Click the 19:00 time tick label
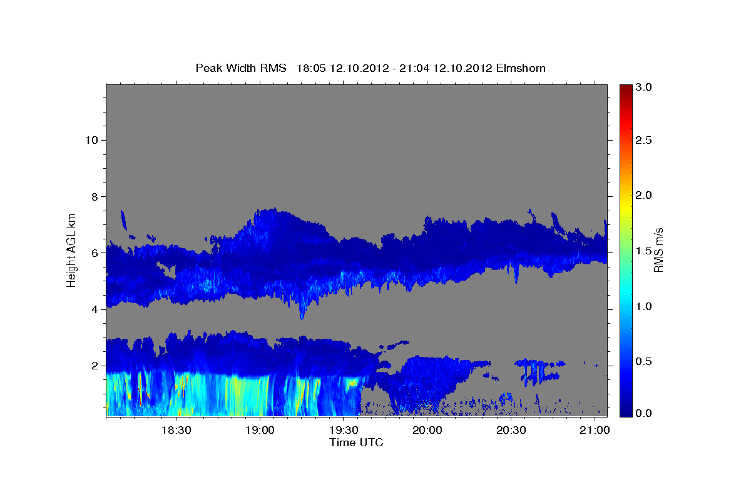This screenshot has width=751, height=500. click(260, 431)
